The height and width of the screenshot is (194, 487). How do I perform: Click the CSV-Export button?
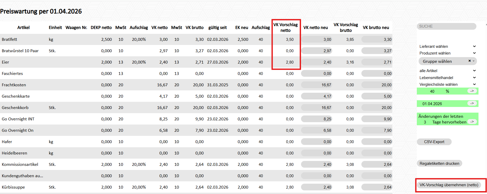434,142
